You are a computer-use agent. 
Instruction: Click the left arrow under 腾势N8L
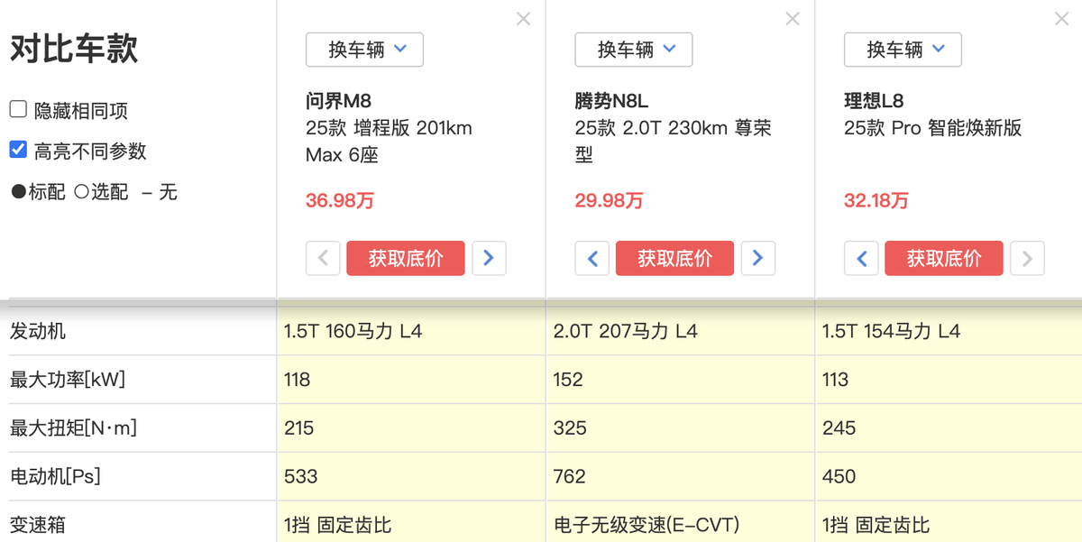(x=592, y=258)
